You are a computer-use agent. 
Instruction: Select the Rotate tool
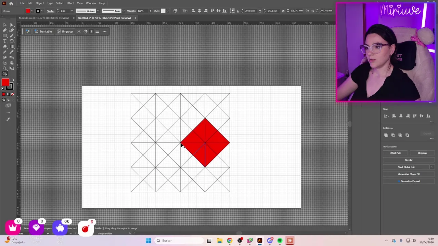click(x=12, y=41)
